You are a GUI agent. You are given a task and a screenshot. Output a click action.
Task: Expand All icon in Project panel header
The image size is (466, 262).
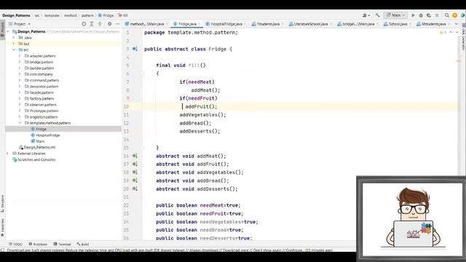[92, 24]
